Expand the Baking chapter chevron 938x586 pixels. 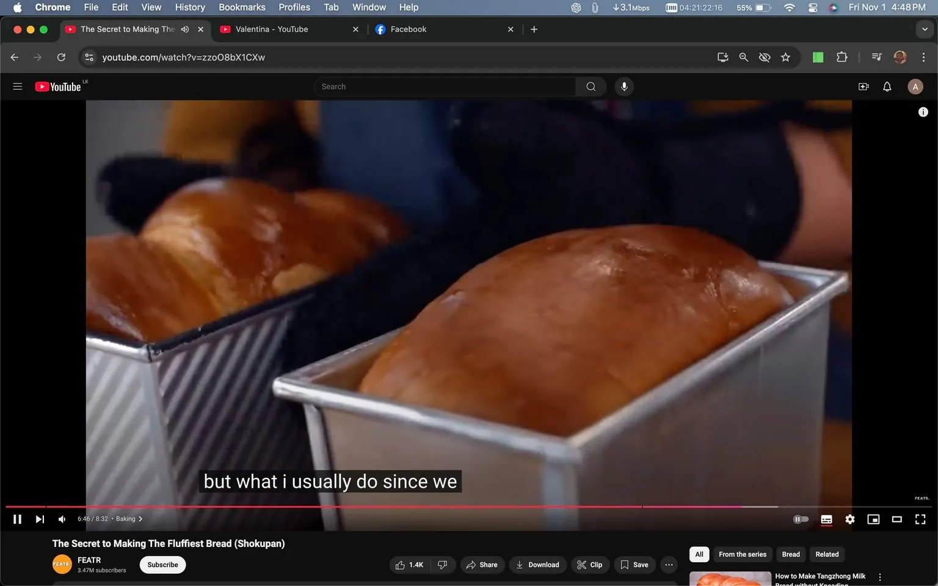tap(139, 518)
